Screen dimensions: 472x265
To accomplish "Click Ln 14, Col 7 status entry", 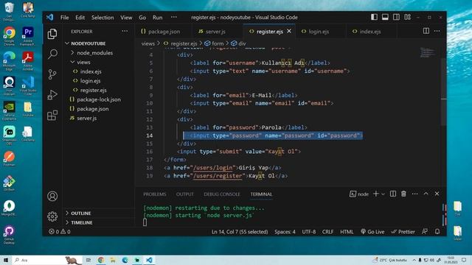I will coord(240,232).
